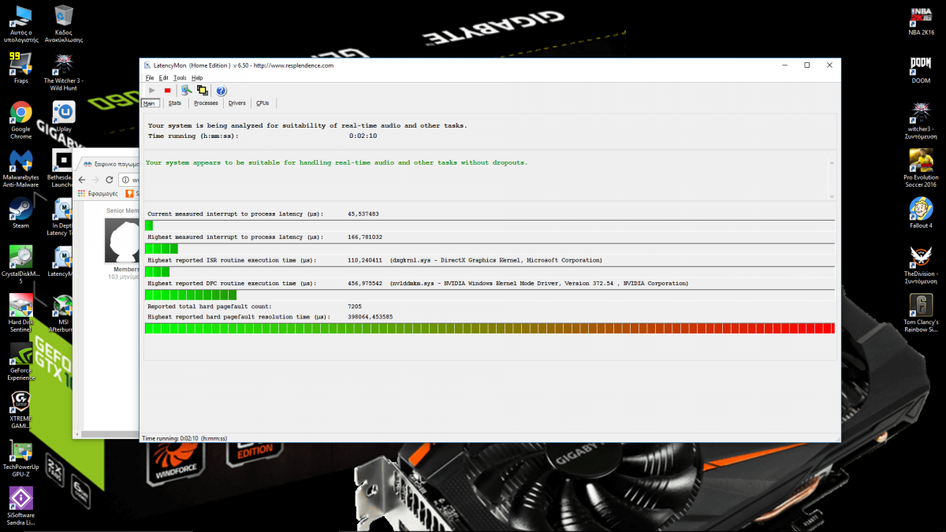This screenshot has width=946, height=532.
Task: Click the status bar time running text
Action: 184,437
